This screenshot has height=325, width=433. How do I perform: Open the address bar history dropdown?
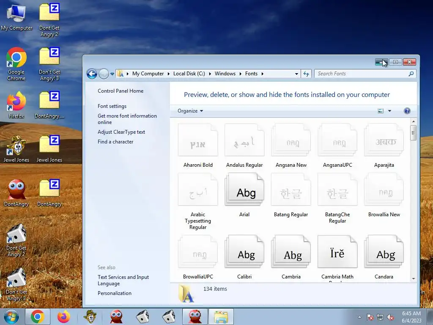pos(296,74)
